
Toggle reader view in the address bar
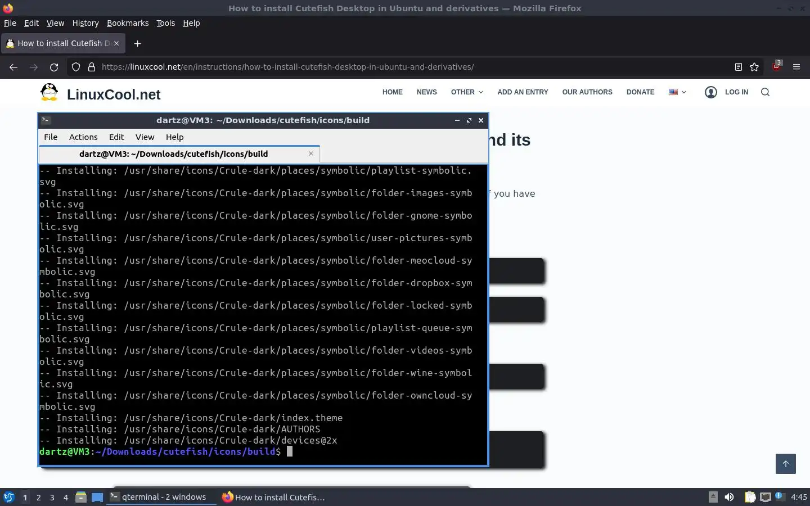[x=739, y=67]
